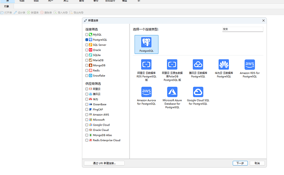This screenshot has height=175, width=284.
Task: Check the 阿里云 vendor filter checkbox
Action: 86,89
